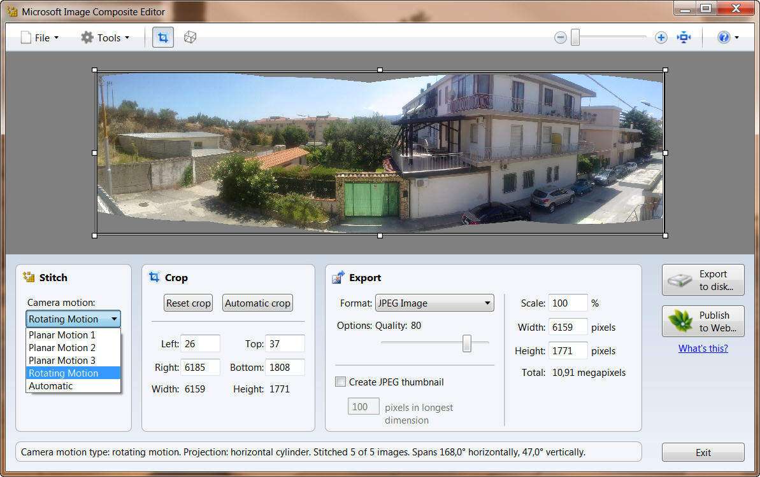This screenshot has height=477, width=760.
Task: Click the top-center crop handle
Action: 380,70
